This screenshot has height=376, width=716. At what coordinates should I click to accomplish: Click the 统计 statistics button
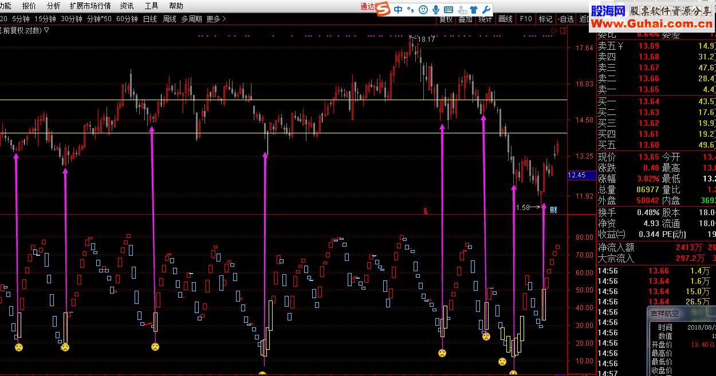click(x=485, y=19)
